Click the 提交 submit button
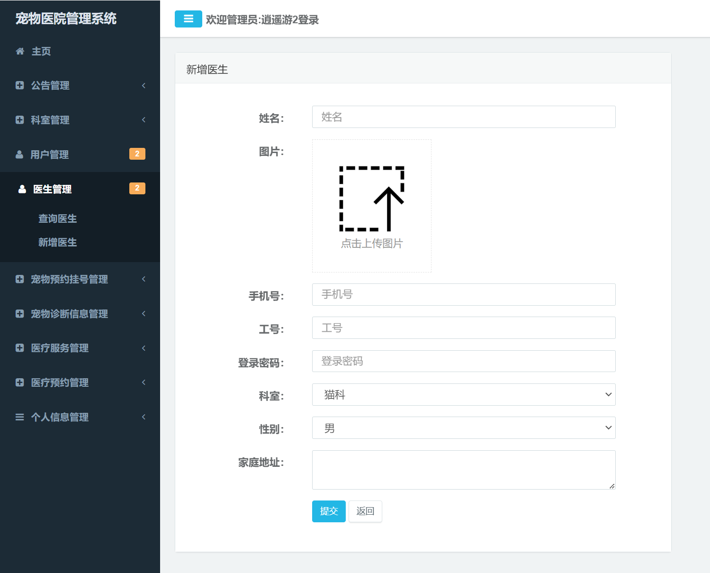 click(x=328, y=511)
